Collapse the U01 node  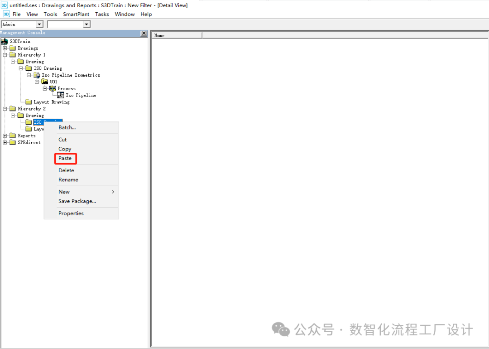[37, 82]
